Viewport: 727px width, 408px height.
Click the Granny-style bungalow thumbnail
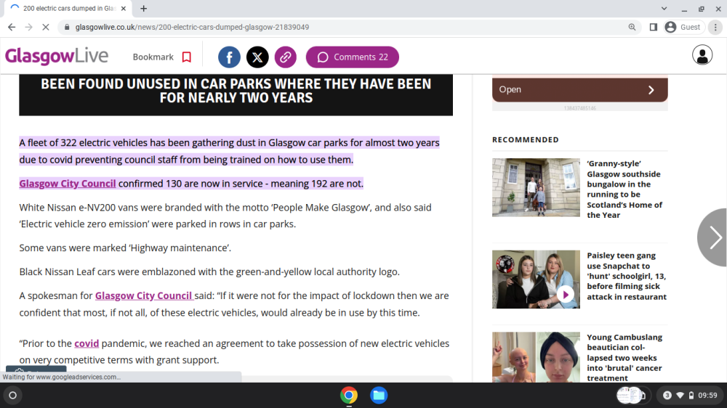coord(536,187)
